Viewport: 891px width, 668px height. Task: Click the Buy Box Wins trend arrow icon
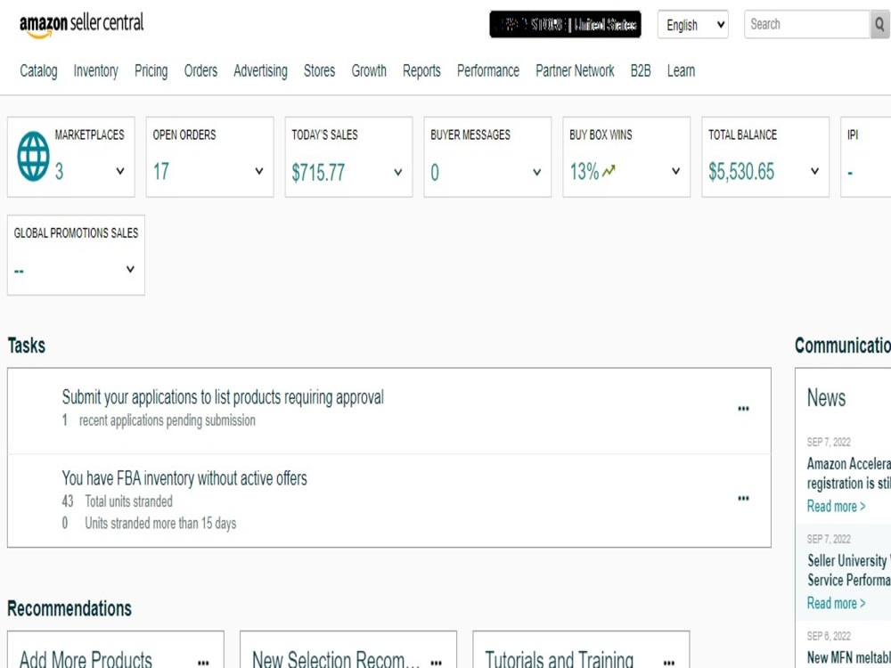coord(609,170)
